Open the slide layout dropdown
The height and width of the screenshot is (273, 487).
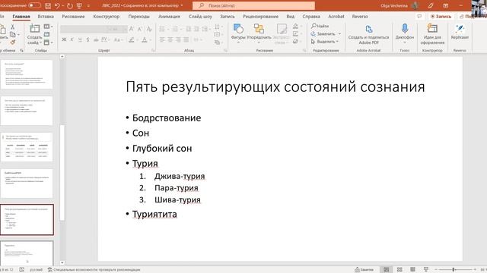pyautogui.click(x=47, y=27)
